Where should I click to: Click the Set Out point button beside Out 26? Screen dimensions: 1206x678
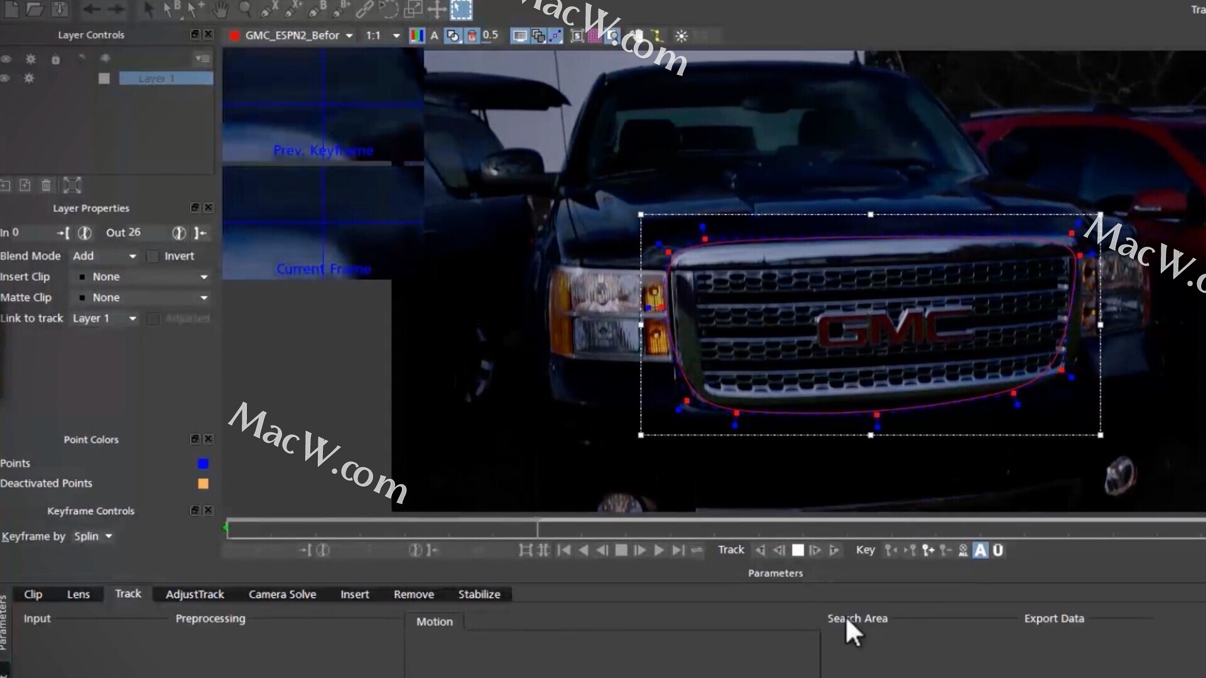click(200, 233)
